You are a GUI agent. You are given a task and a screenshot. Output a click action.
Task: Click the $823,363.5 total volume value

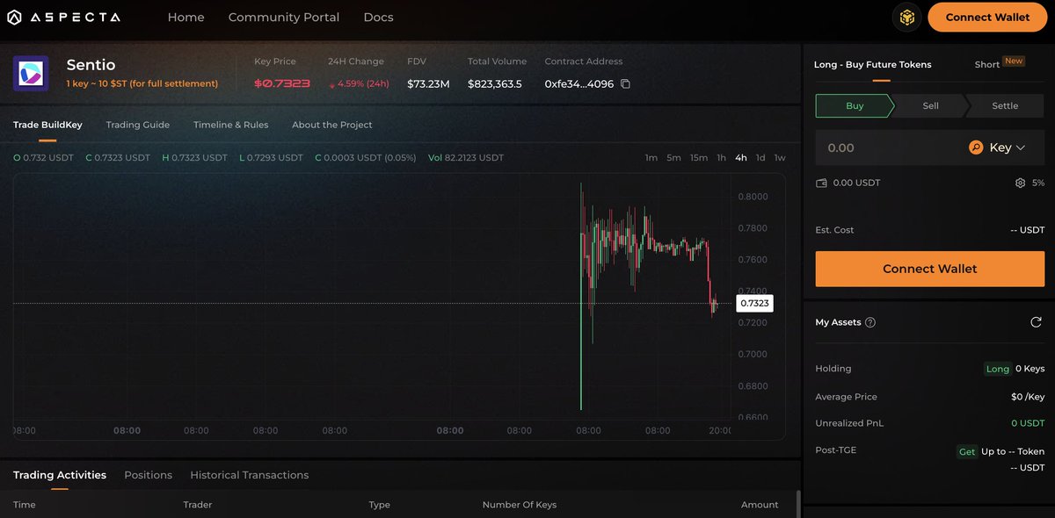point(495,84)
